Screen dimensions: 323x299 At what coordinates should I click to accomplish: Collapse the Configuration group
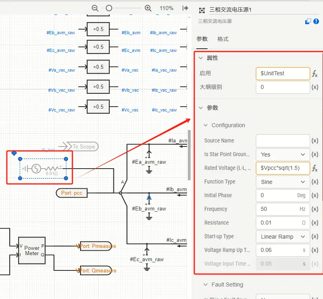pos(206,125)
